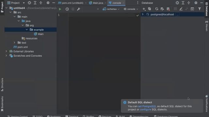Duplicate data source icon in Database toolbar
Screen dimensions: 209x117
(x=150, y=9)
